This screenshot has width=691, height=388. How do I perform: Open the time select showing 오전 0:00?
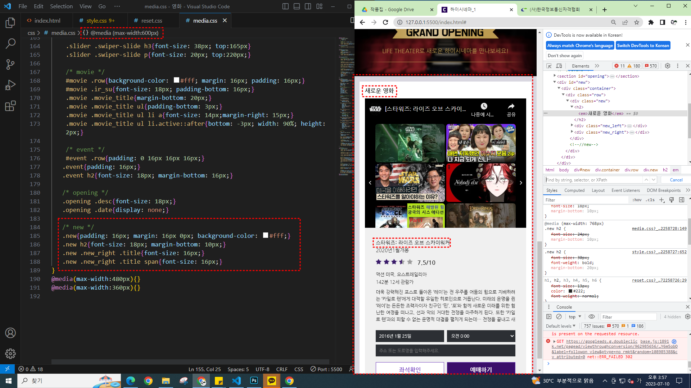pyautogui.click(x=481, y=336)
